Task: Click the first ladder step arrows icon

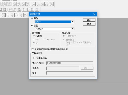Action: point(24,9)
